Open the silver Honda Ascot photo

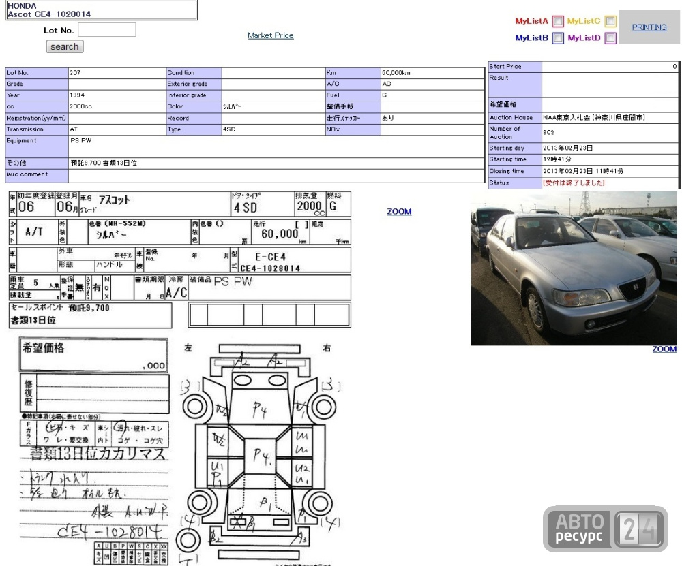point(574,268)
